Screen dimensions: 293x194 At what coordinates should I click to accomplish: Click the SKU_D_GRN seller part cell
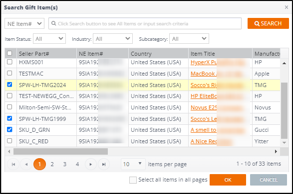tap(46, 130)
